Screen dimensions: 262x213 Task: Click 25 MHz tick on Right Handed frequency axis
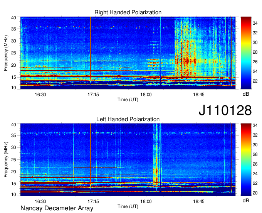coord(14,53)
